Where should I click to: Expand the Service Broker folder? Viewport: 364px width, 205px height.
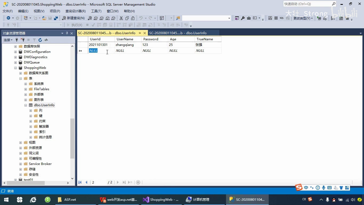[21, 164]
